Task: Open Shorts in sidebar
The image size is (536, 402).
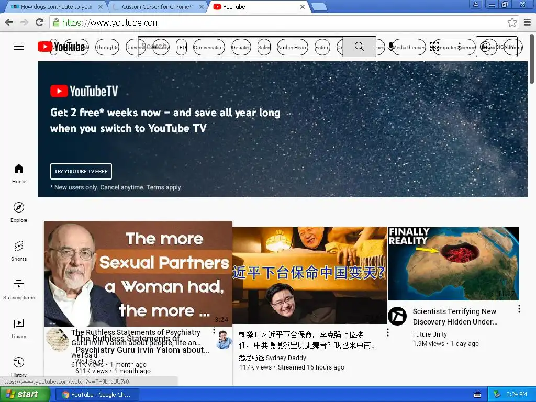Action: click(x=19, y=251)
